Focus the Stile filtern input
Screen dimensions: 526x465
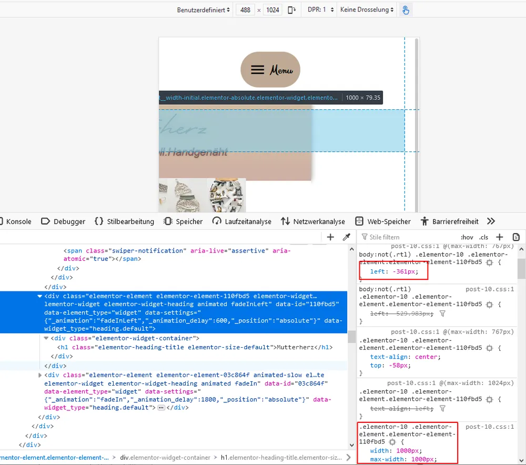pos(409,237)
